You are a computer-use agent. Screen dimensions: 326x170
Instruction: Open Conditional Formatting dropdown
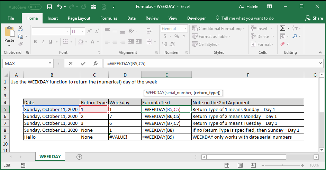[x=218, y=28]
